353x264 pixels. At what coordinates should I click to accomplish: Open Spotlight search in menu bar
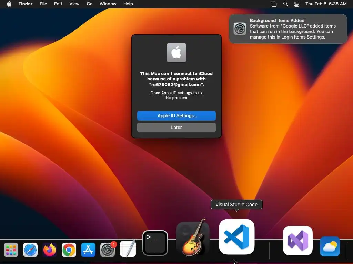pyautogui.click(x=285, y=4)
